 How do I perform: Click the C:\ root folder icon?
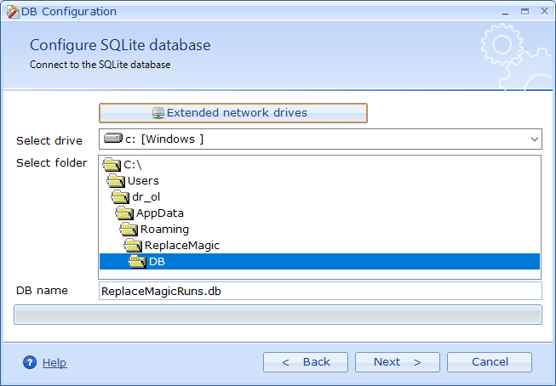pos(112,164)
